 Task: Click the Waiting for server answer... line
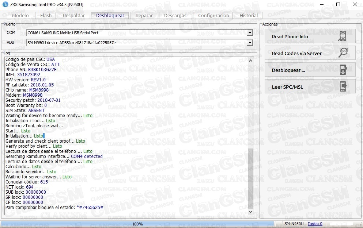[x=38, y=177]
